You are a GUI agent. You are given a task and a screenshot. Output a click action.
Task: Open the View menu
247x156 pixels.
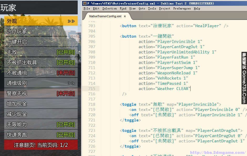tap(132, 8)
